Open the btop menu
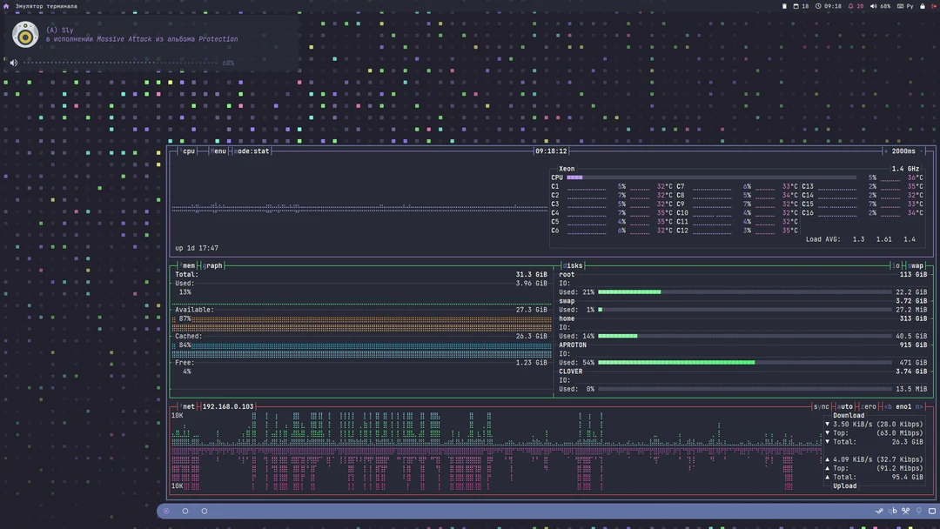 pos(218,151)
